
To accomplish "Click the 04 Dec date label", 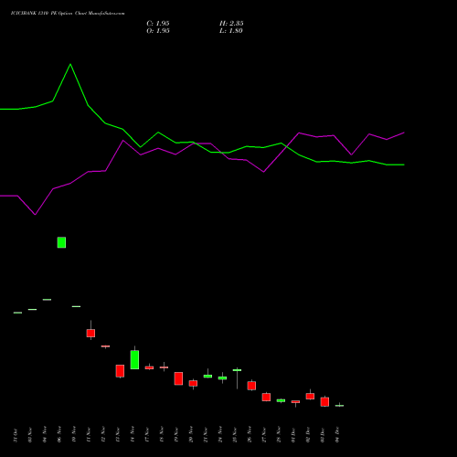I will pyautogui.click(x=337, y=435).
